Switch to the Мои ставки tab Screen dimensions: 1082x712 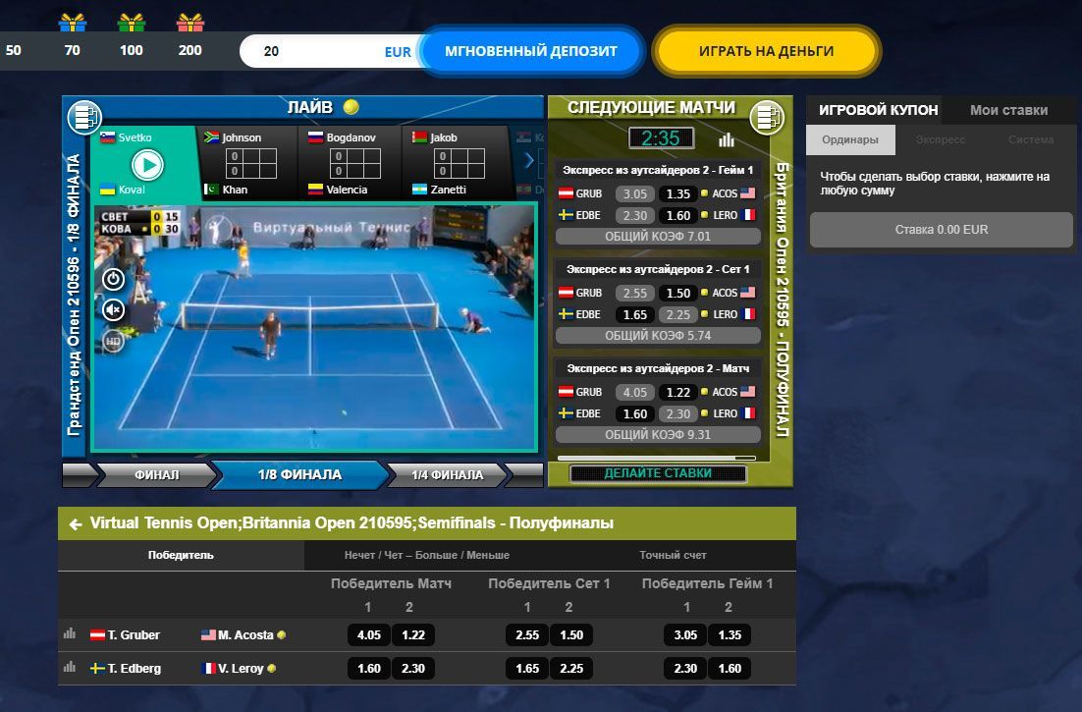click(1008, 110)
